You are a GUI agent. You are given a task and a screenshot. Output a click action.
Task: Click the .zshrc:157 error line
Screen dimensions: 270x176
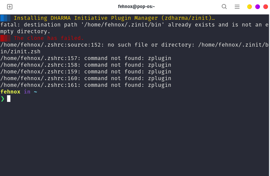pyautogui.click(x=86, y=58)
